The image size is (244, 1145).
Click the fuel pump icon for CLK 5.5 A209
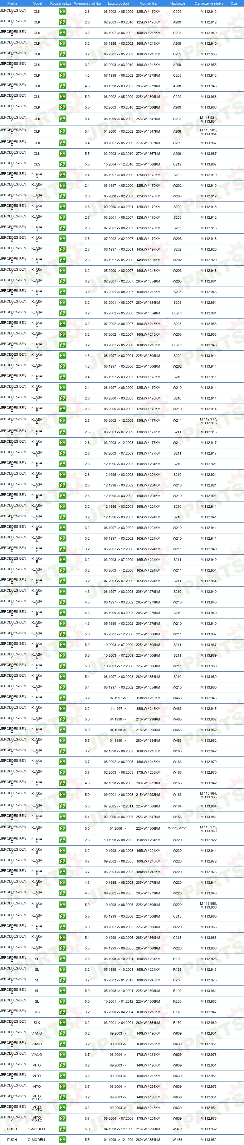coord(62,154)
